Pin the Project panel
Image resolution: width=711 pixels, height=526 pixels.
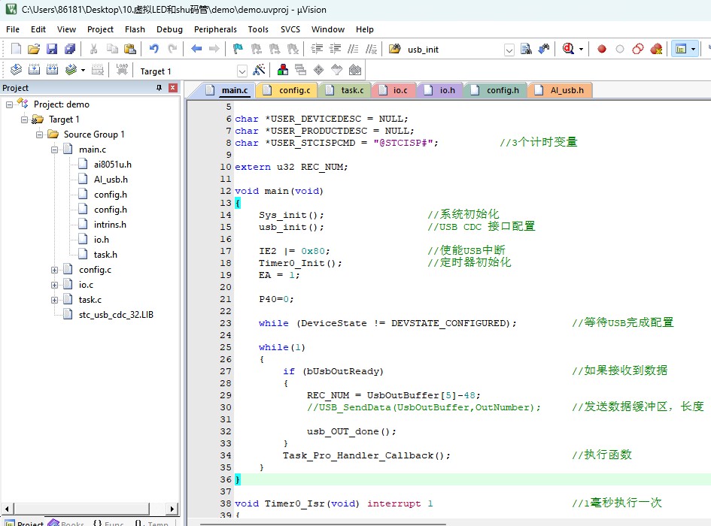tap(160, 87)
